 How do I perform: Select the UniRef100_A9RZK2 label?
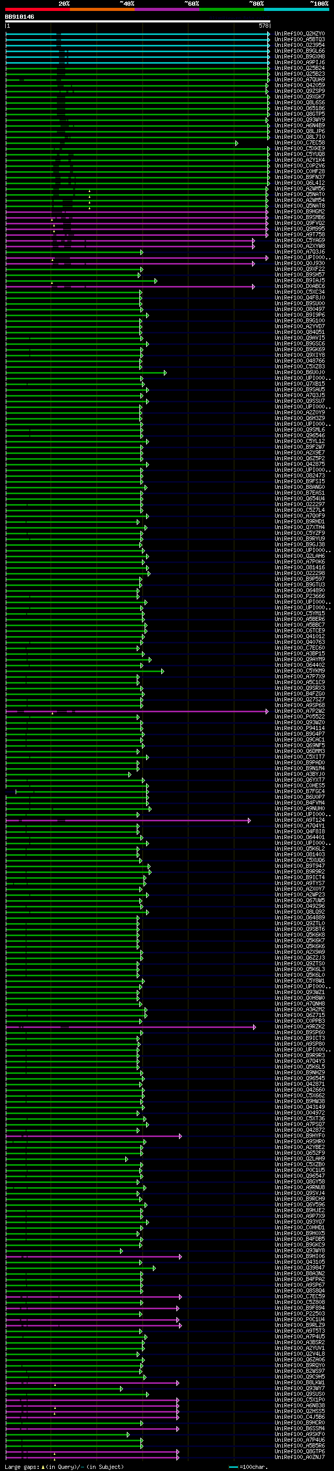[300, 1027]
